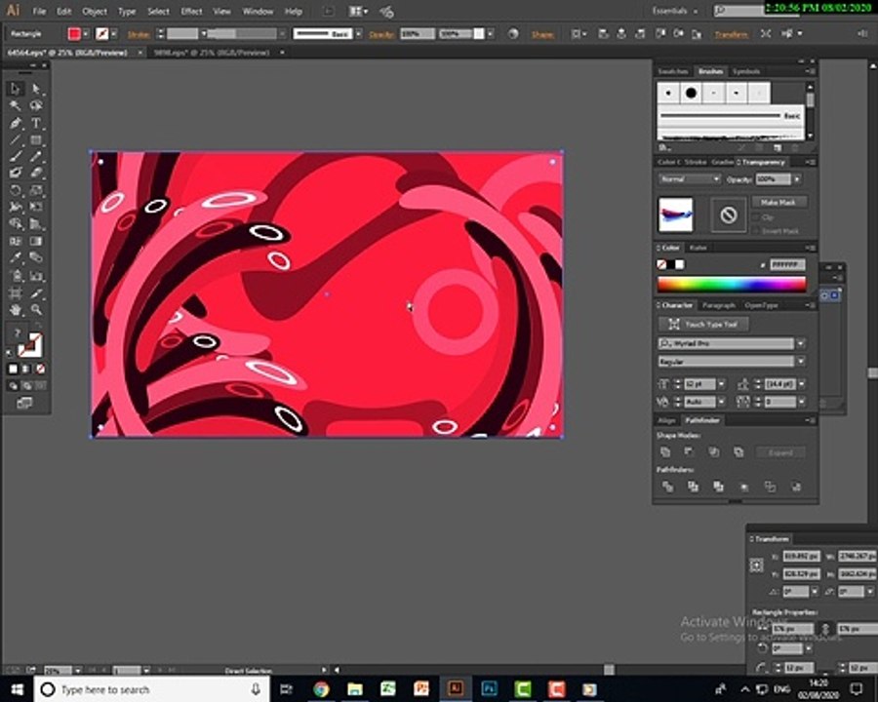Select the Shape Builder tool

coord(15,224)
